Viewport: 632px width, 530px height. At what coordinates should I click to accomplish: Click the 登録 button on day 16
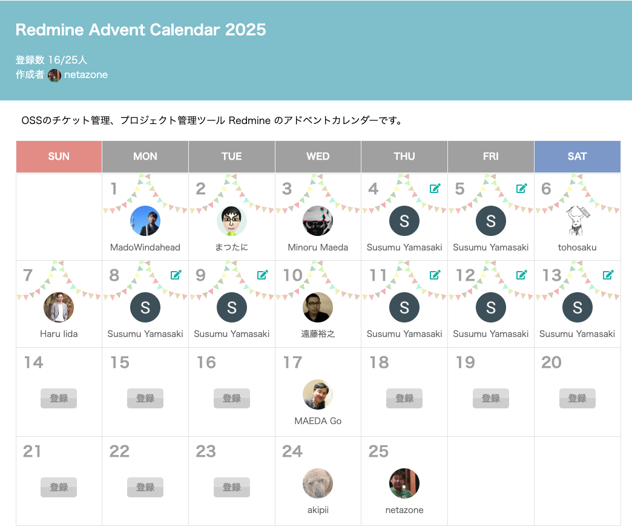pyautogui.click(x=232, y=398)
